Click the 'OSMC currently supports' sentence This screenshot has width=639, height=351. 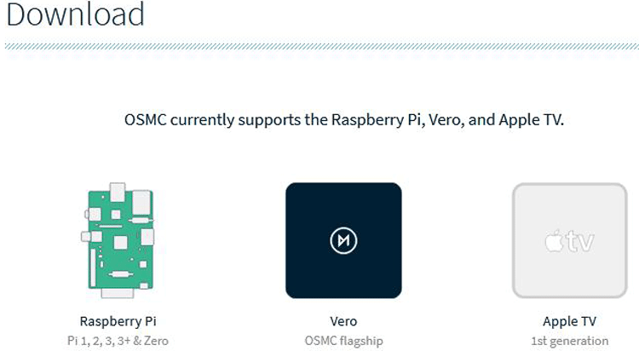(343, 119)
